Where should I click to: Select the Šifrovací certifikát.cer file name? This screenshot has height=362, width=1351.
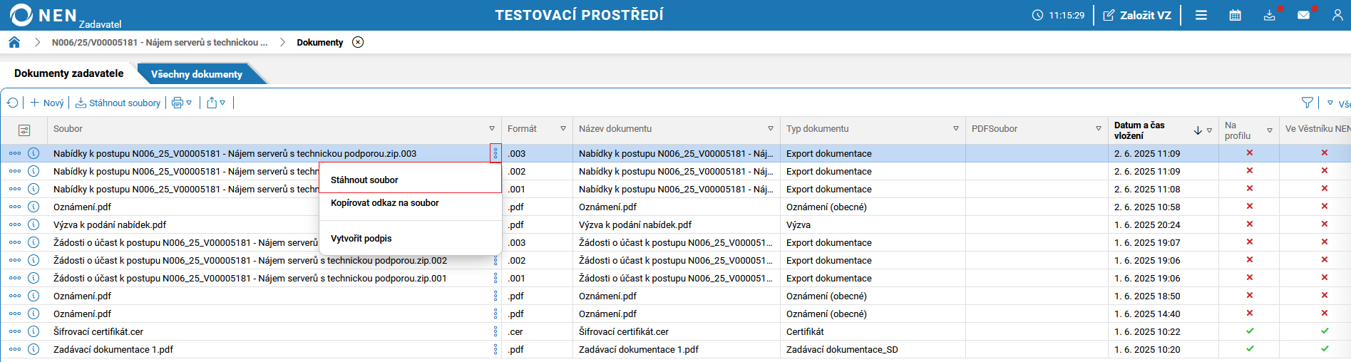coord(98,331)
